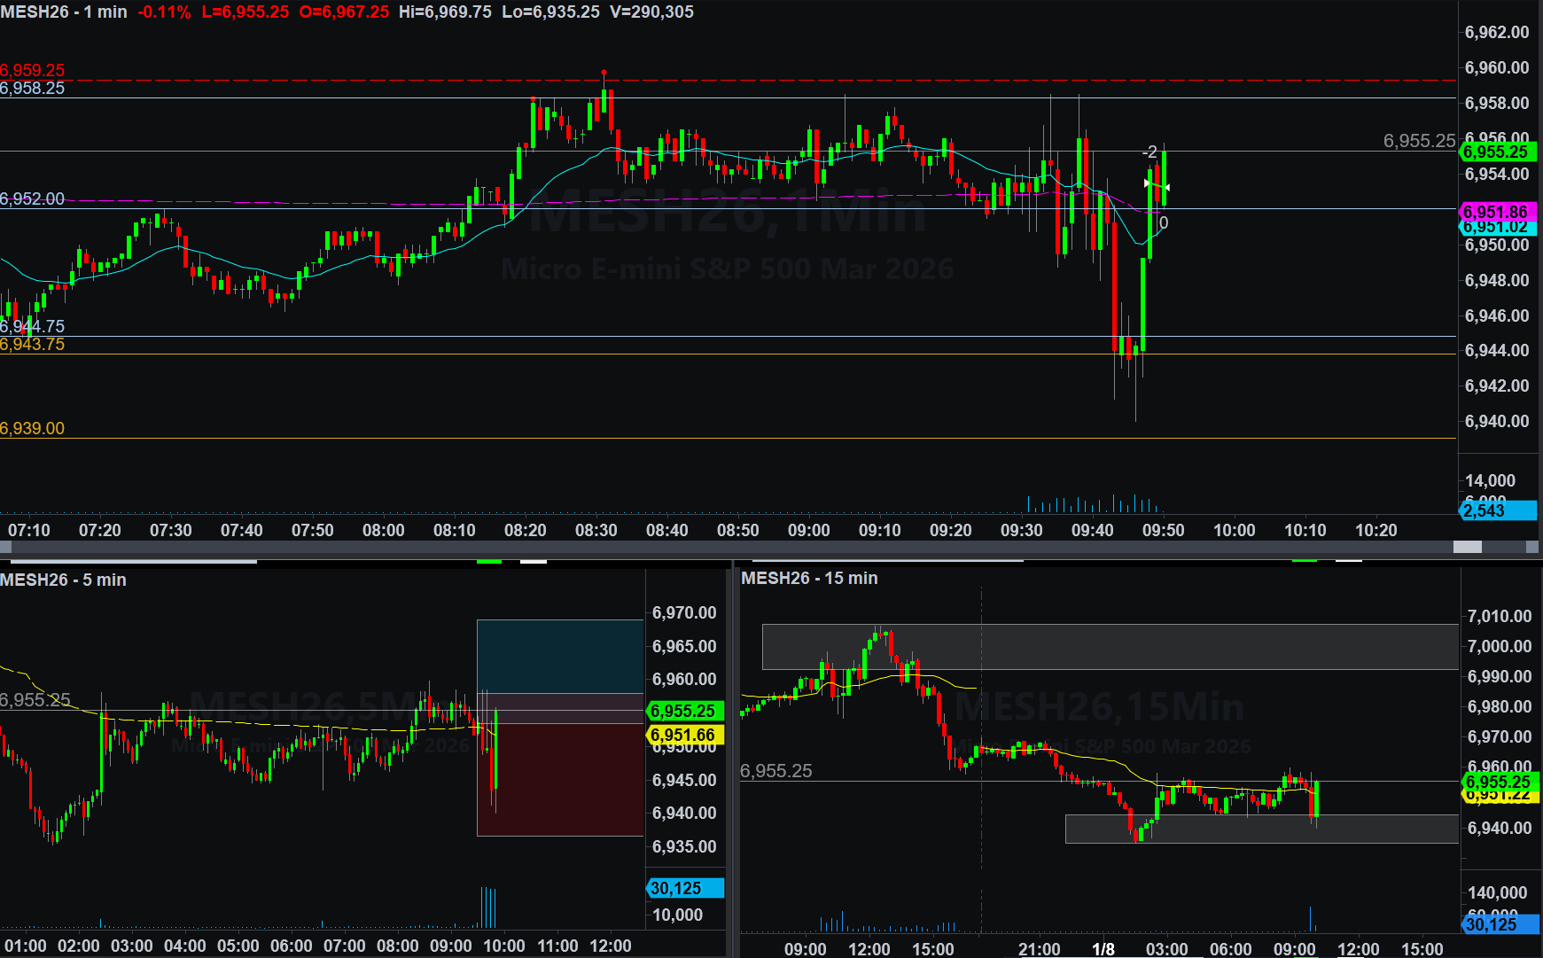Select the red dashed 6,959.25 level label
Screen dimensions: 1543x958
click(x=33, y=70)
